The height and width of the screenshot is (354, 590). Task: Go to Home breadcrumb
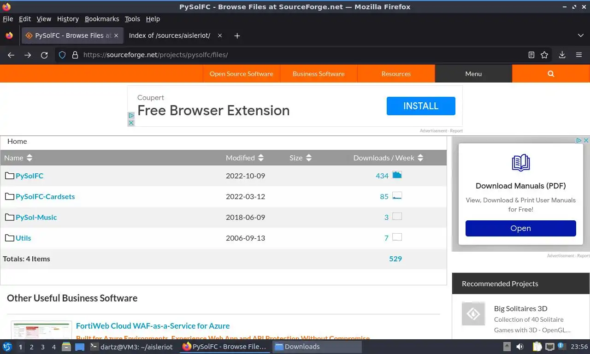(x=17, y=142)
